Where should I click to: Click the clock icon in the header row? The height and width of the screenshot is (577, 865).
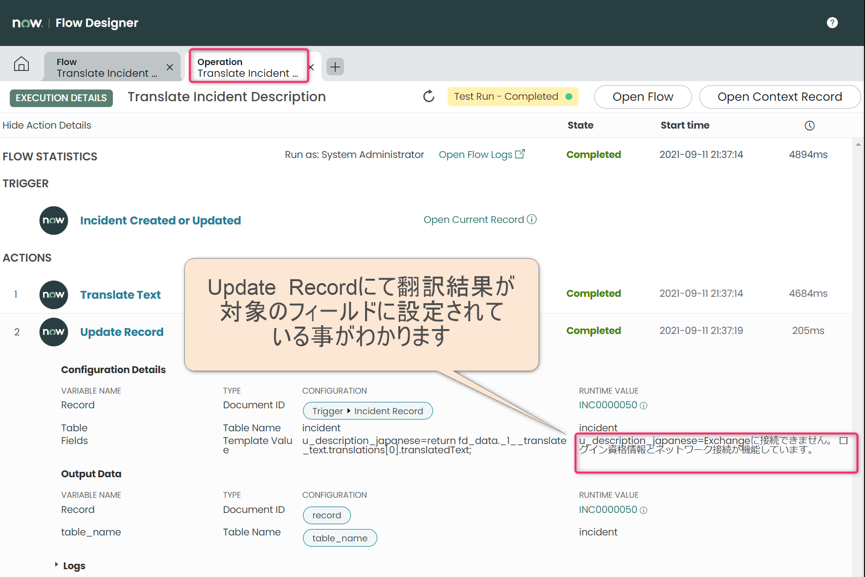tap(809, 125)
